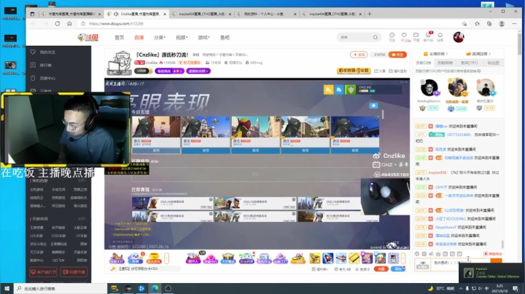Save the fifth 今日五佳 highlight
Viewport: 525px width, 294px height.
coord(355,151)
